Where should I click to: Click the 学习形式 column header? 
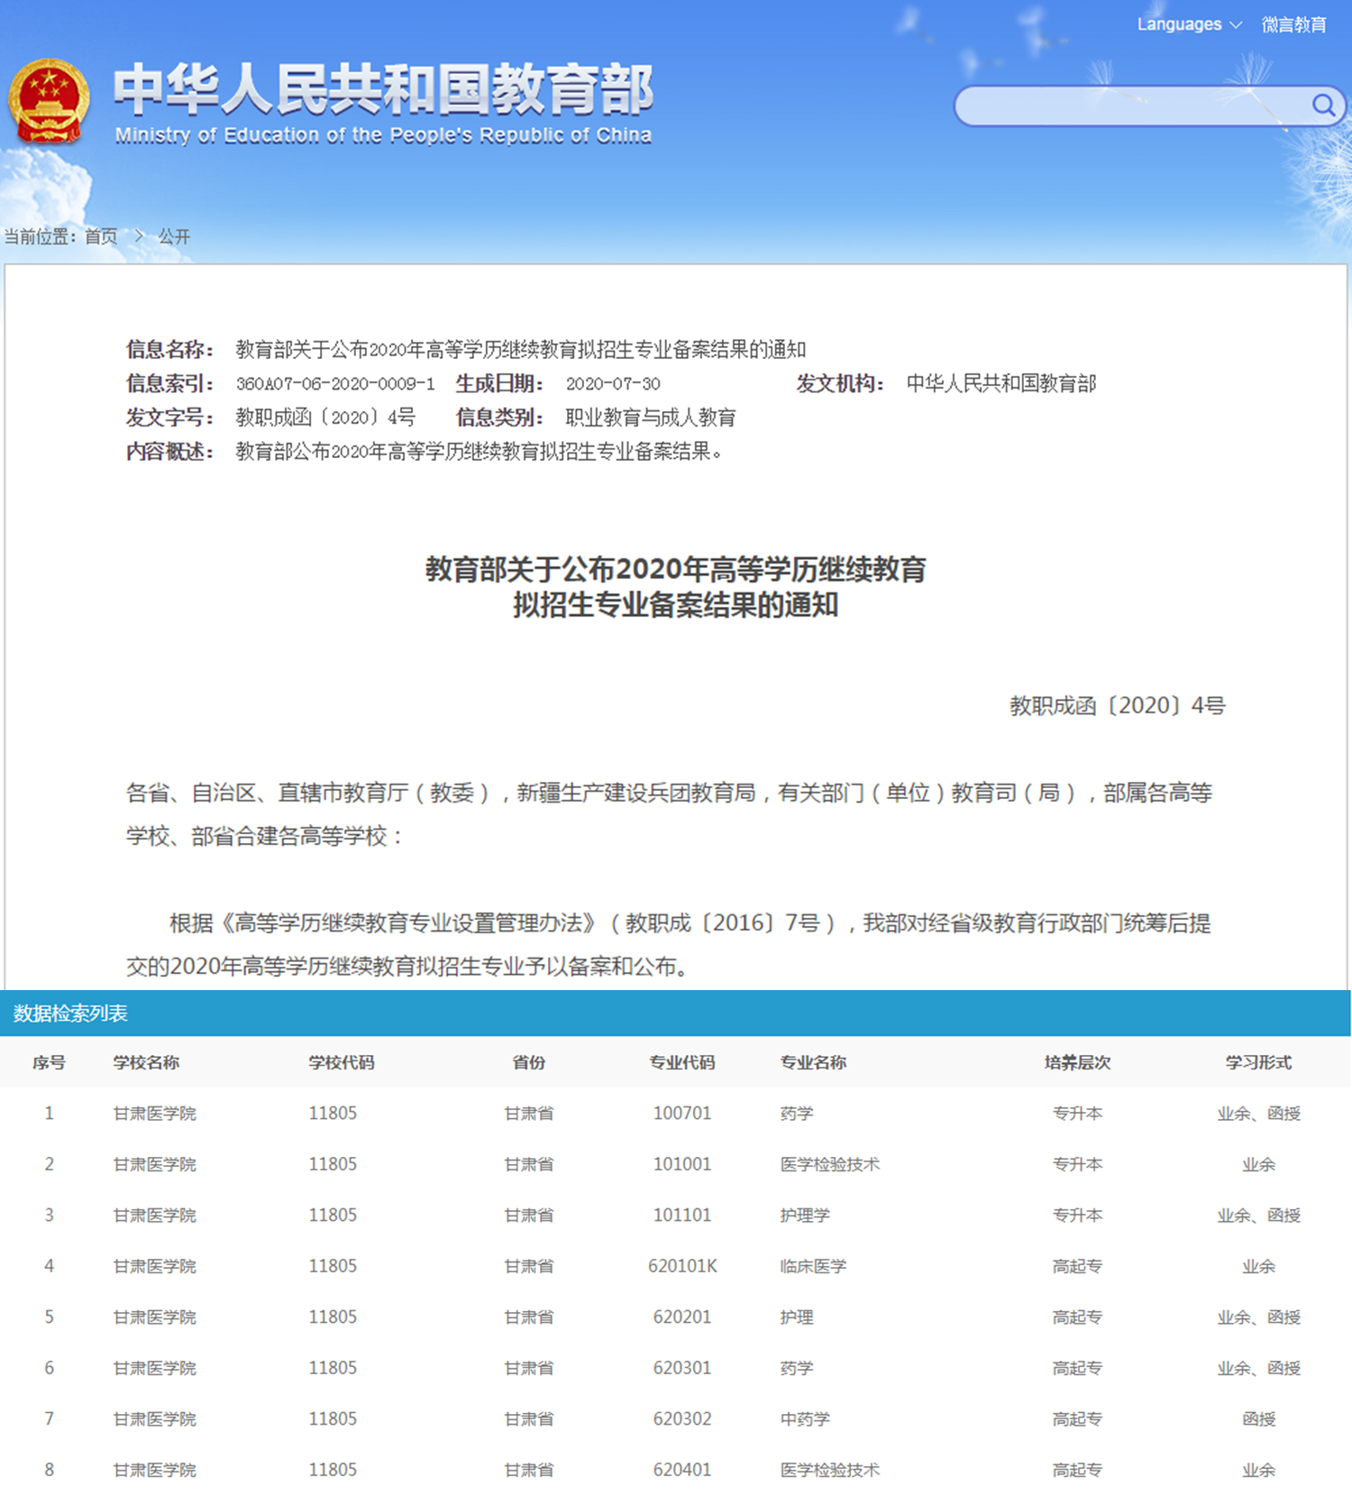click(x=1258, y=1062)
